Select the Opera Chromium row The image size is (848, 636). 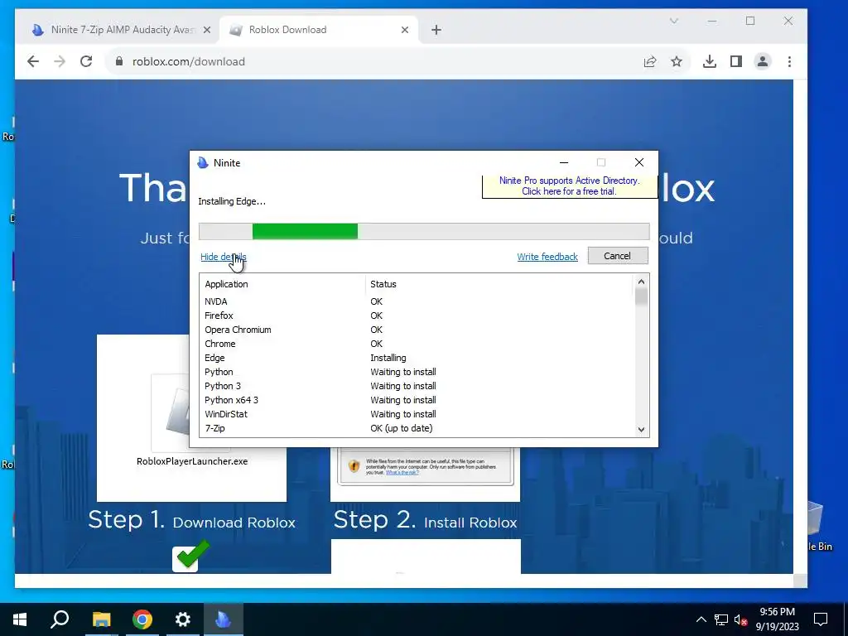pos(417,330)
